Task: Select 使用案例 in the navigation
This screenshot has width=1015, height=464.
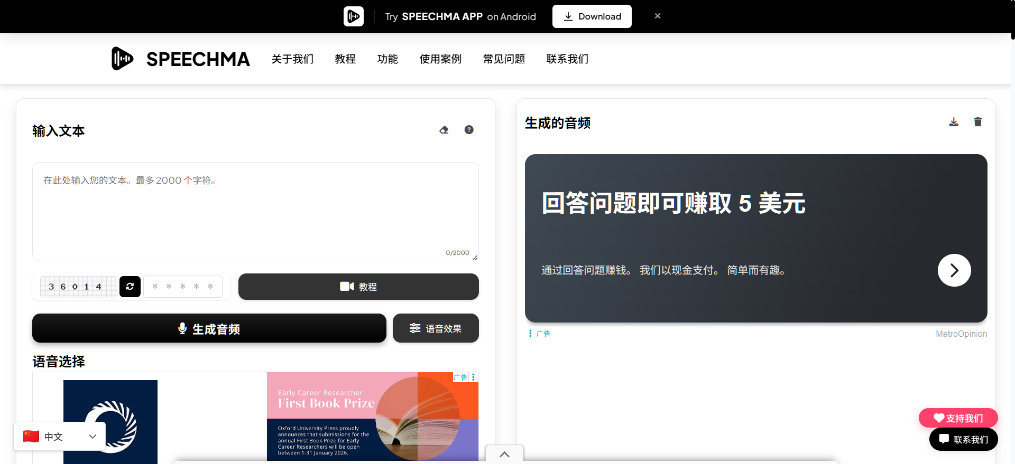Action: point(440,59)
